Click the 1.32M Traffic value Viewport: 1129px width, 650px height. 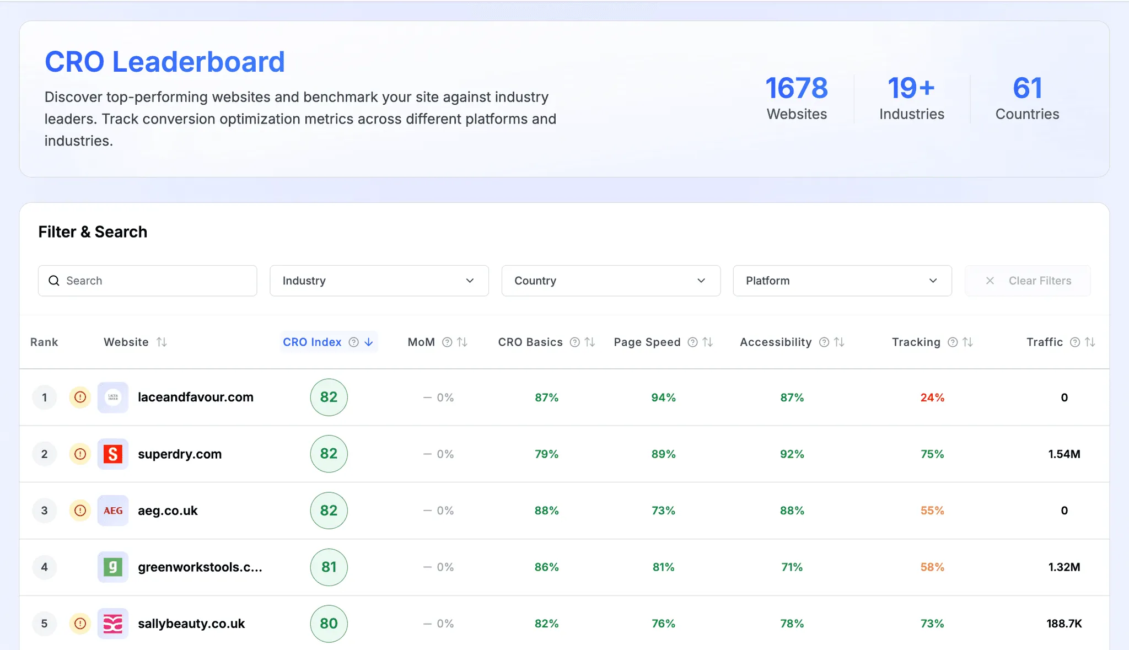[x=1064, y=567]
